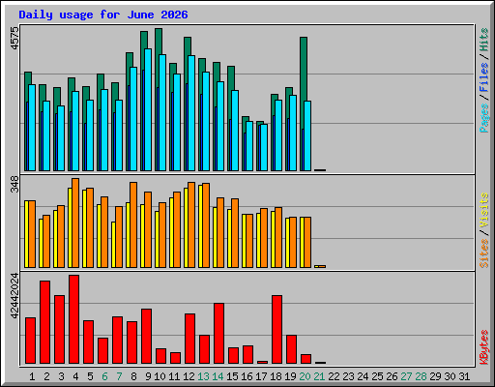495x387 pixels.
Task: Select day '19' on the x-axis
Action: (x=290, y=376)
